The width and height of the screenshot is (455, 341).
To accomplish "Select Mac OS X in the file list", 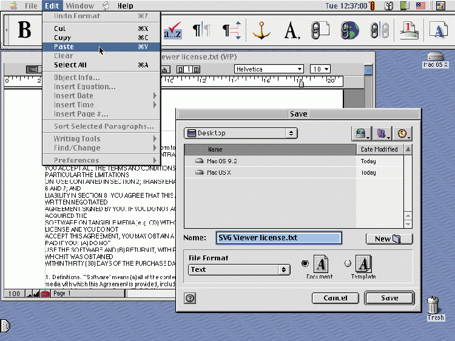I will 270,172.
